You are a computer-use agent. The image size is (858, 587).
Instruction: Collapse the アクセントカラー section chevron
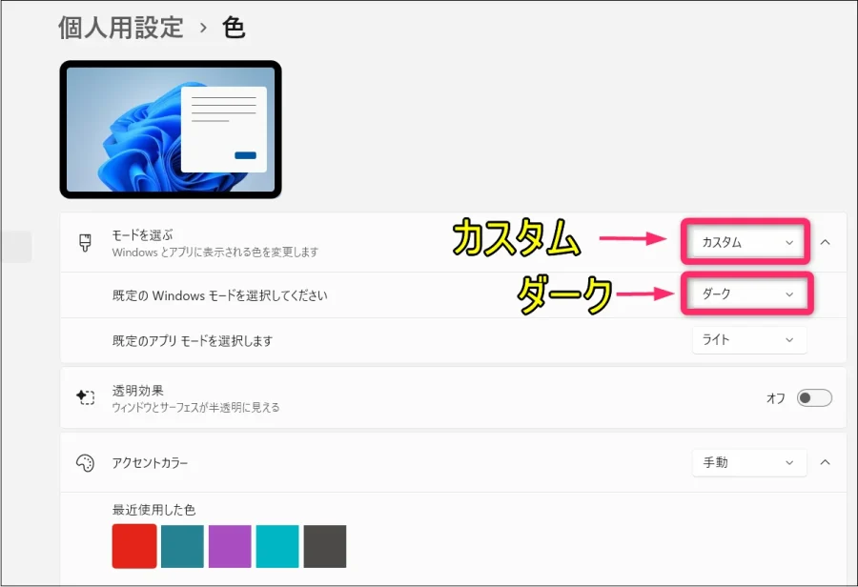(x=826, y=462)
